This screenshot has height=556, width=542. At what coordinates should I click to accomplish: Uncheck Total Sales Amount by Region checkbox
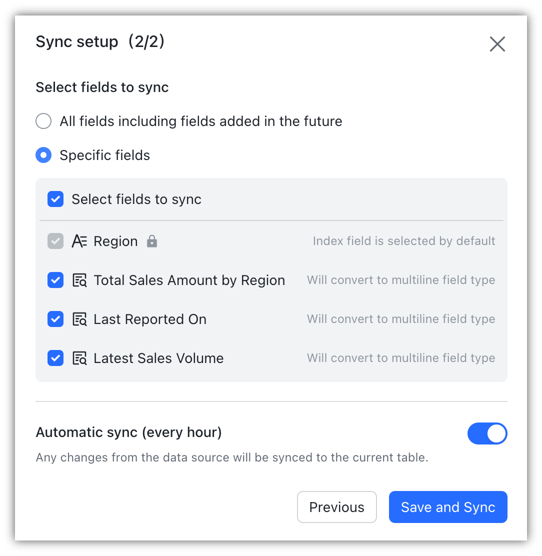click(x=55, y=280)
